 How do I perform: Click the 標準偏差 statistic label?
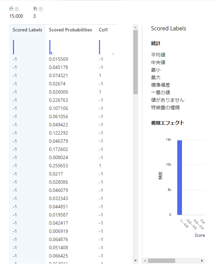(x=161, y=85)
